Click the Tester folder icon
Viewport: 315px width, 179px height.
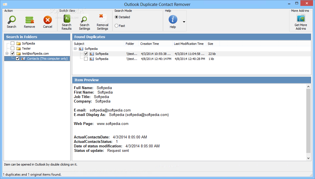pyautogui.click(x=19, y=48)
